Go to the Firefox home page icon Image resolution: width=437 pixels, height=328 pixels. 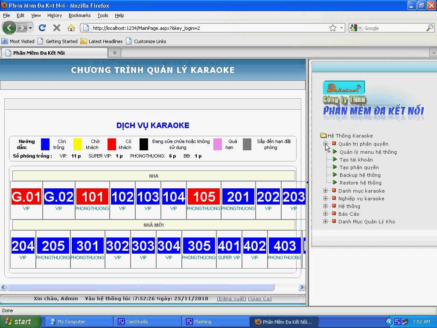tap(71, 28)
